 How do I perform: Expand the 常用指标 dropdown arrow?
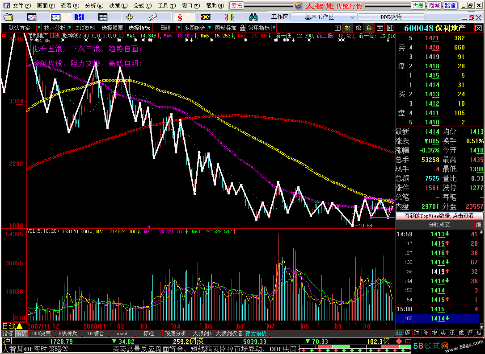point(274,28)
